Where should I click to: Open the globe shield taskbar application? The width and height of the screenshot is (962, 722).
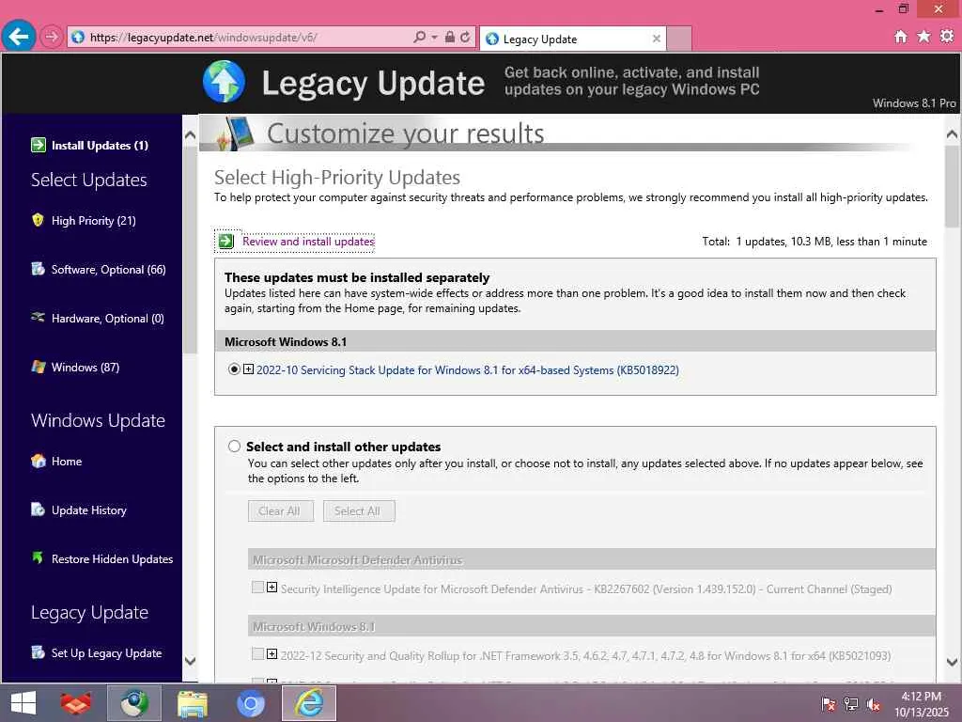[134, 703]
